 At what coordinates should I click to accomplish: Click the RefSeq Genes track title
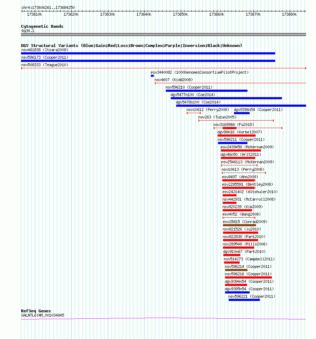point(36,311)
